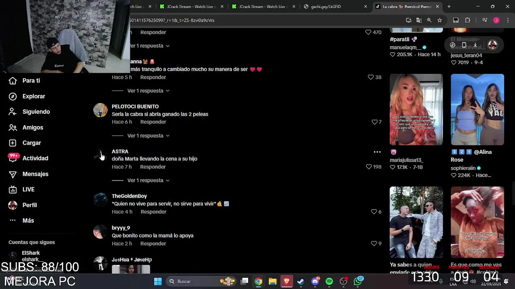Click the floating TikTok coins icon
Viewport: 515px width, 289px height.
click(x=453, y=45)
